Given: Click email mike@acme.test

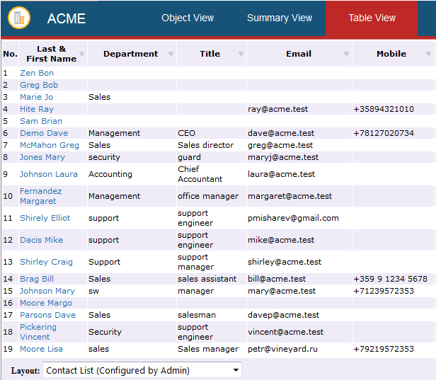Looking at the screenshot, I should [281, 240].
